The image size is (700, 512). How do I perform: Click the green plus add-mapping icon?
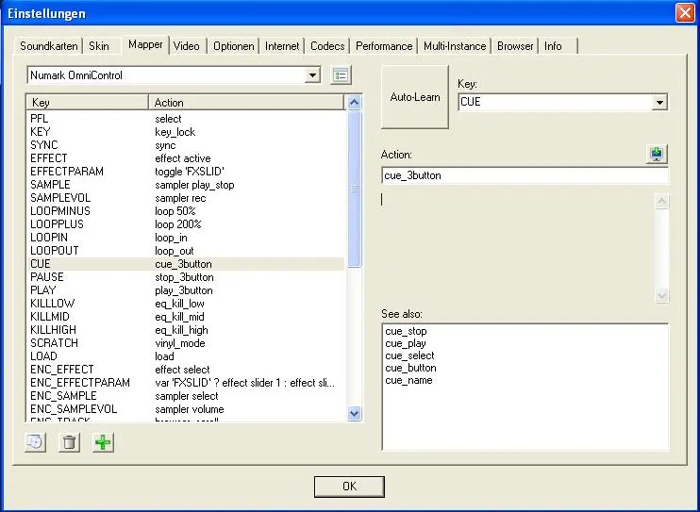click(103, 442)
